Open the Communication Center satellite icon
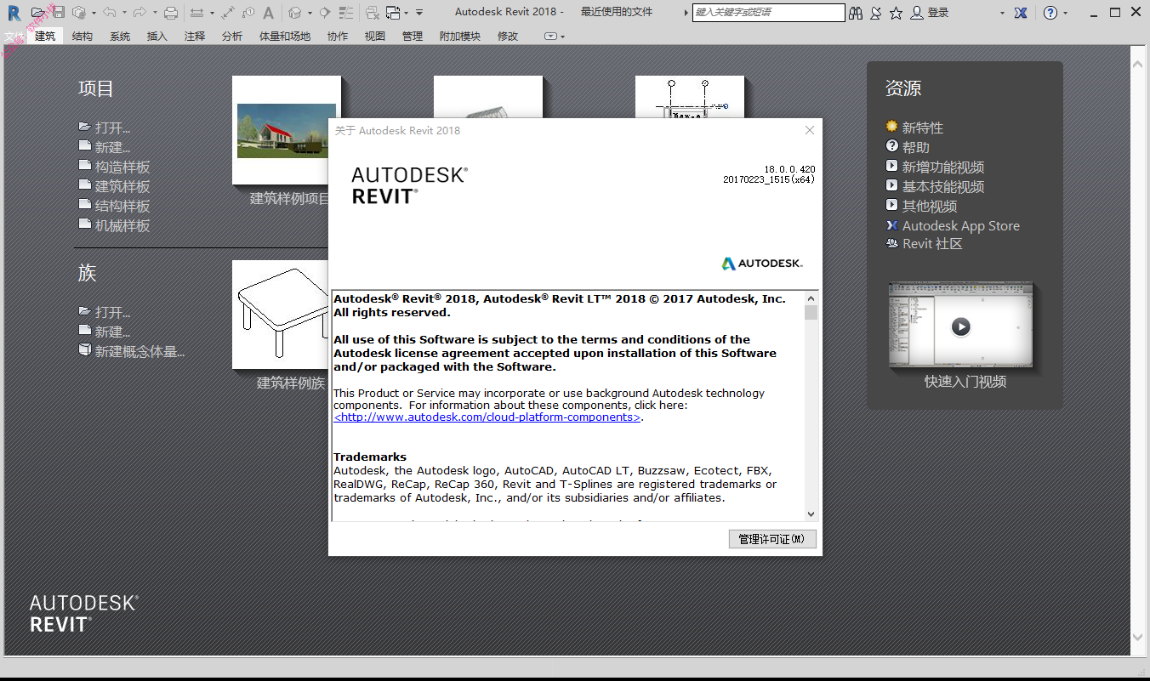 click(x=876, y=13)
